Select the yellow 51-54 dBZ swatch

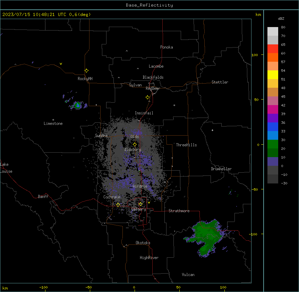273,75
